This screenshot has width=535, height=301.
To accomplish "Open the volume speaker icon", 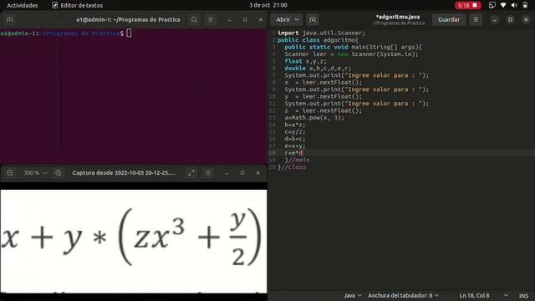I will pos(514,5).
